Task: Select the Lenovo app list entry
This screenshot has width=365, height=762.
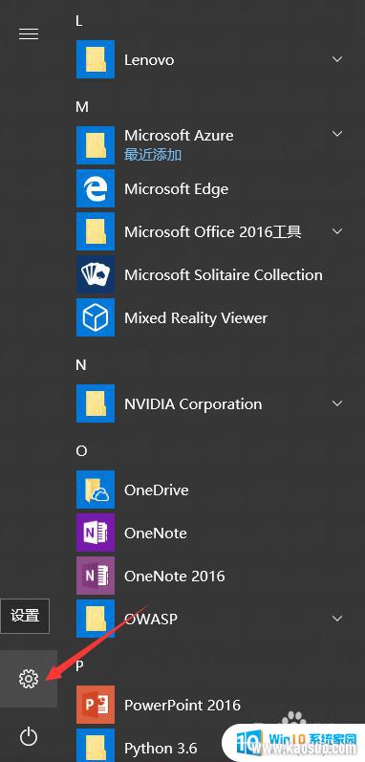Action: [149, 60]
